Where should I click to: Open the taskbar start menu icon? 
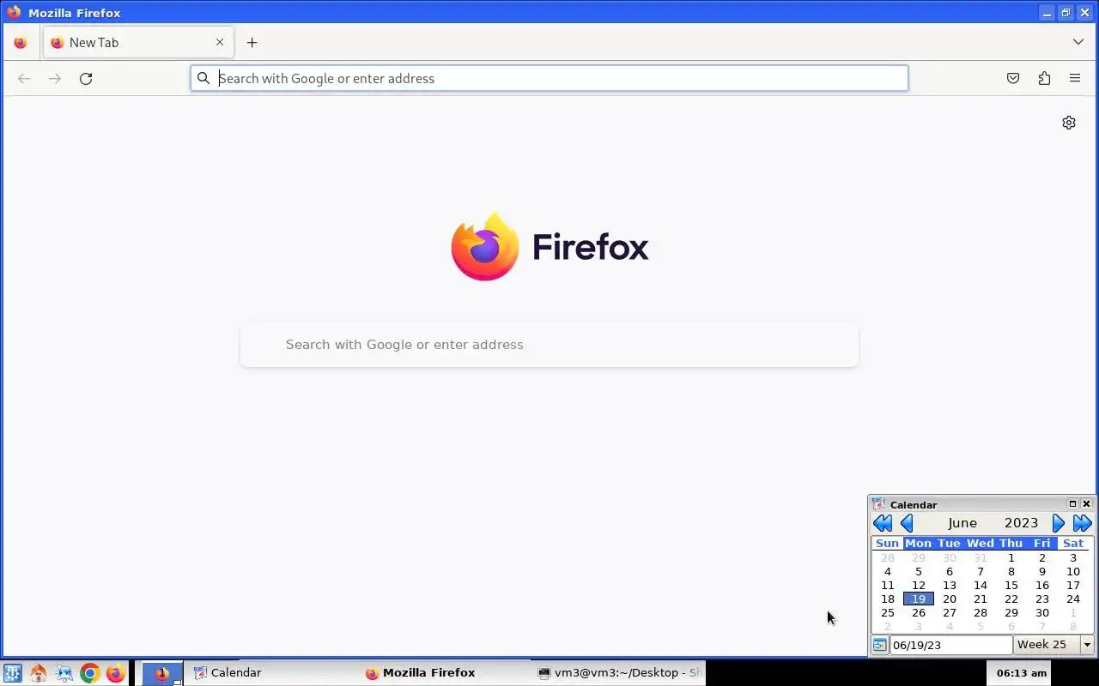(x=12, y=673)
